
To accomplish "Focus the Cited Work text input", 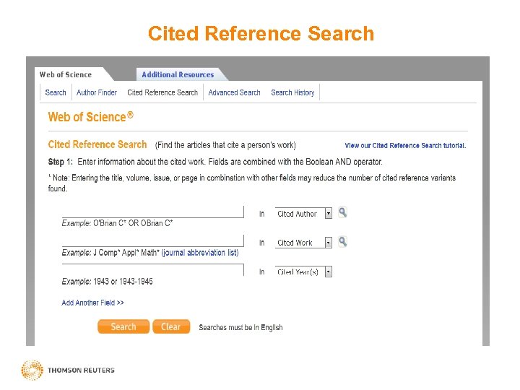I will 153,241.
